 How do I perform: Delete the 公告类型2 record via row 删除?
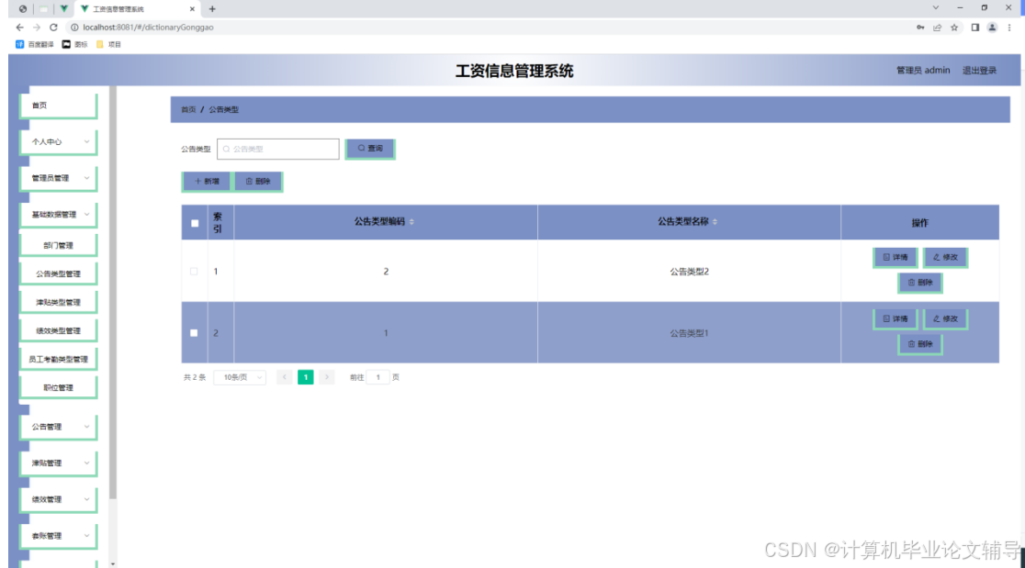click(x=919, y=283)
